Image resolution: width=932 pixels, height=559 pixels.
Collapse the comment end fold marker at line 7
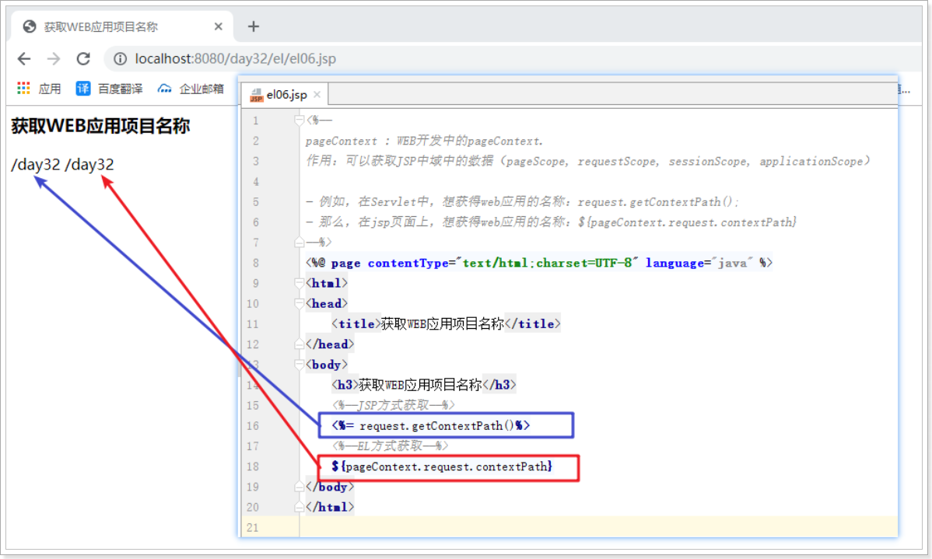(x=300, y=243)
